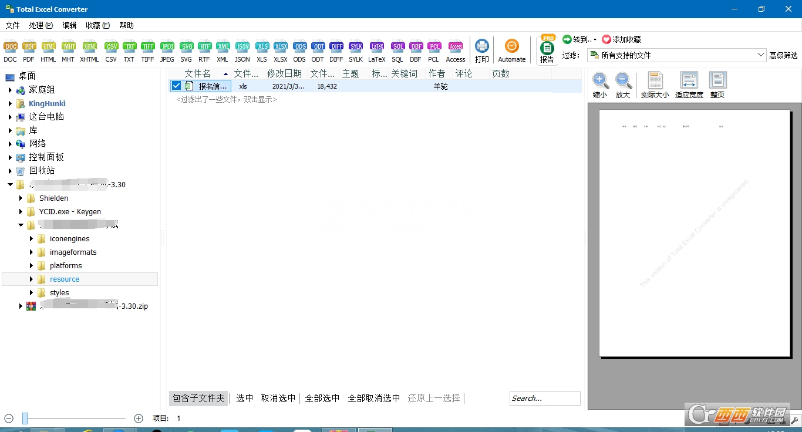Click the 全部选中 button
Viewport: 802px width, 432px height.
(x=322, y=398)
